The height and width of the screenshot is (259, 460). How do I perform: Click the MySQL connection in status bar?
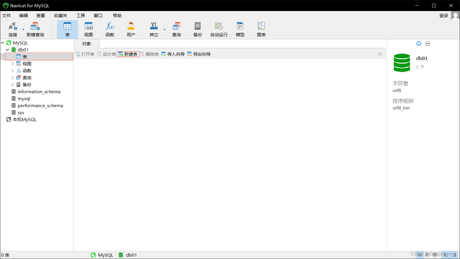click(x=102, y=255)
